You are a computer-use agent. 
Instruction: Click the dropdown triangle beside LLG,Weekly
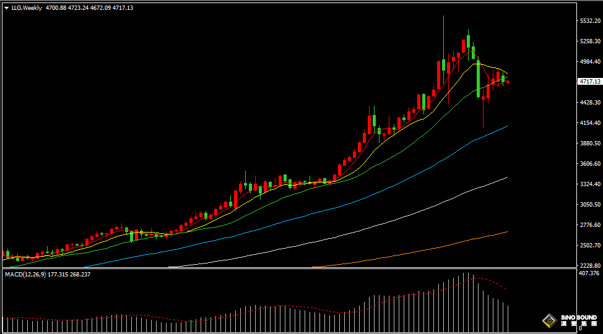(6, 8)
